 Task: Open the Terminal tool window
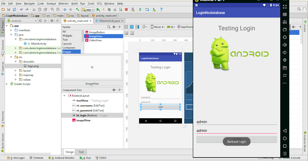tap(36, 158)
